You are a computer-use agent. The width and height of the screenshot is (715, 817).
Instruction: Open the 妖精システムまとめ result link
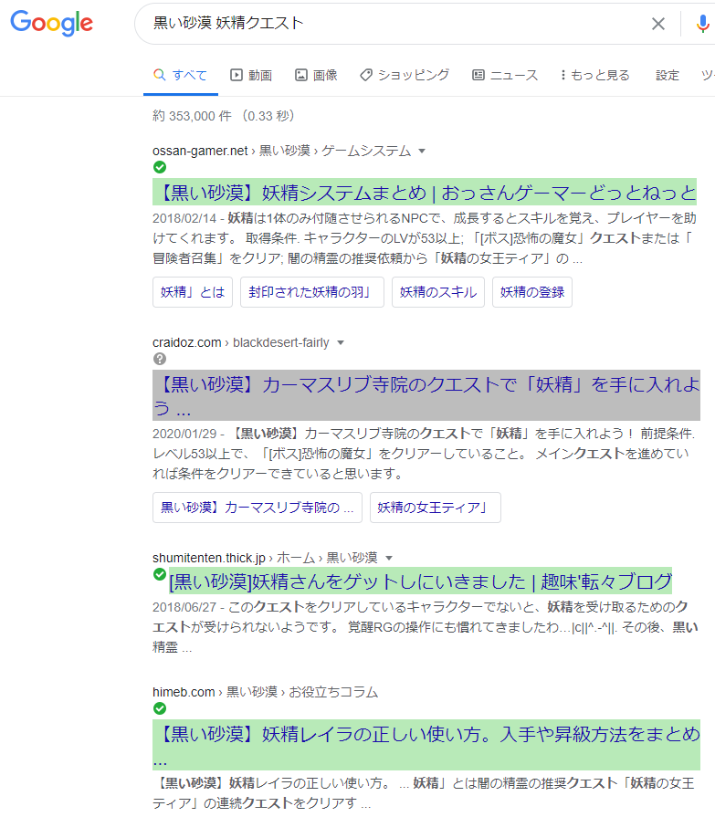tap(425, 194)
